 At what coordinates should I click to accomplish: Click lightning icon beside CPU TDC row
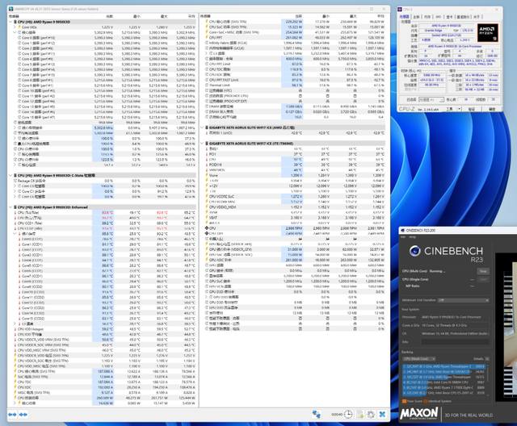tap(15, 382)
